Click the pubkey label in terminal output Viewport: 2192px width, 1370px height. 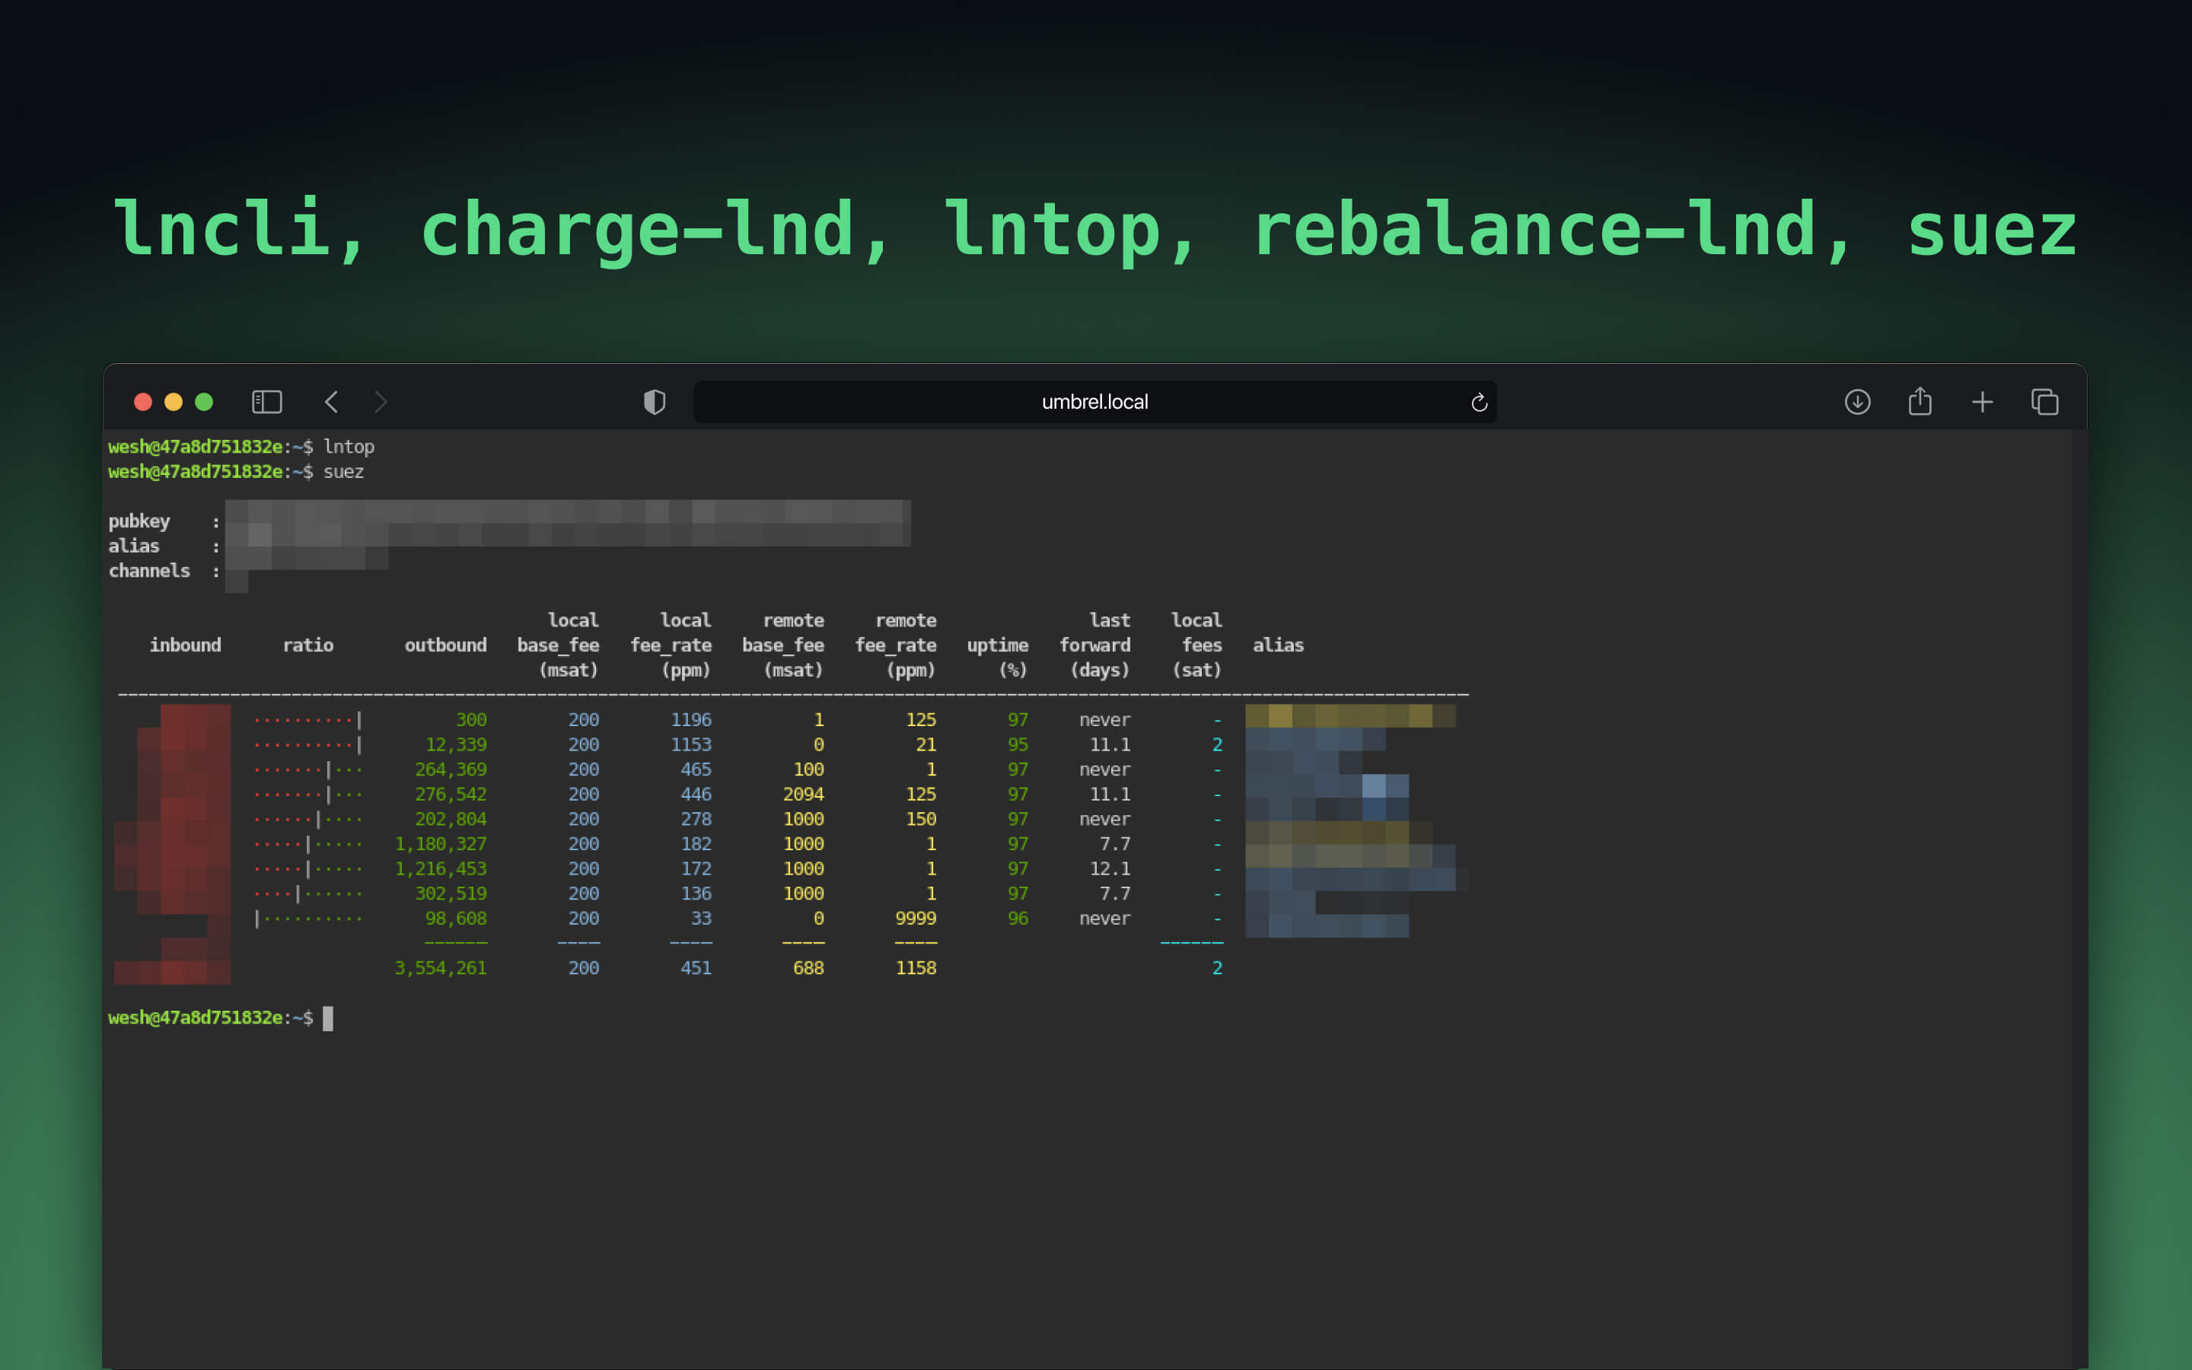139,520
